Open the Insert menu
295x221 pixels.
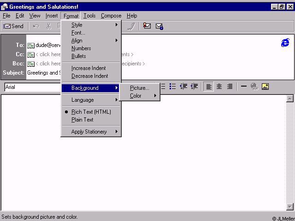(52, 16)
